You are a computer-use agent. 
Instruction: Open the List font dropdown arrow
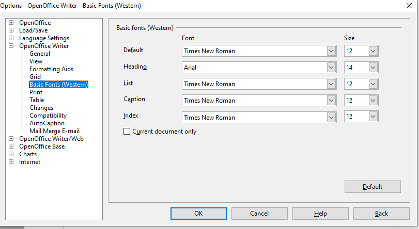click(331, 84)
